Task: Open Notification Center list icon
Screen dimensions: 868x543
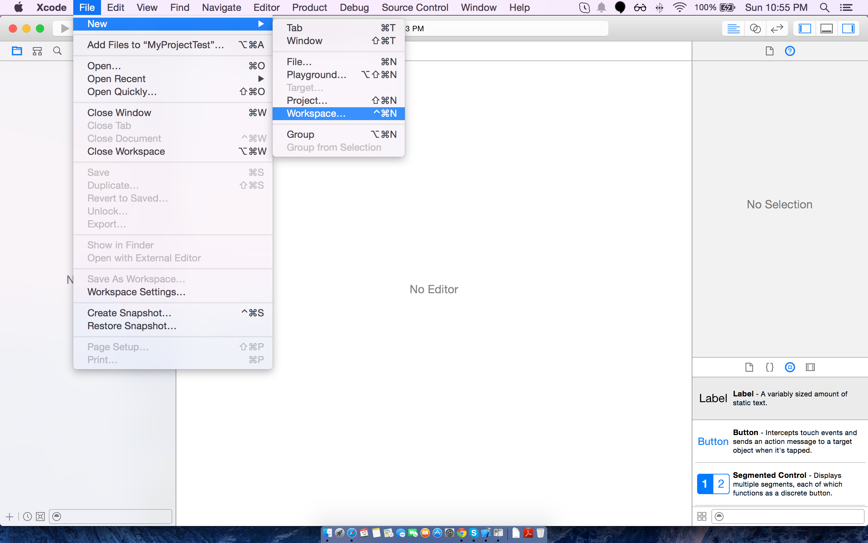Action: tap(847, 7)
